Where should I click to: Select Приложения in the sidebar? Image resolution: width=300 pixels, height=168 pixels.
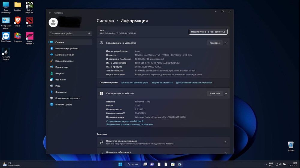click(x=70, y=67)
